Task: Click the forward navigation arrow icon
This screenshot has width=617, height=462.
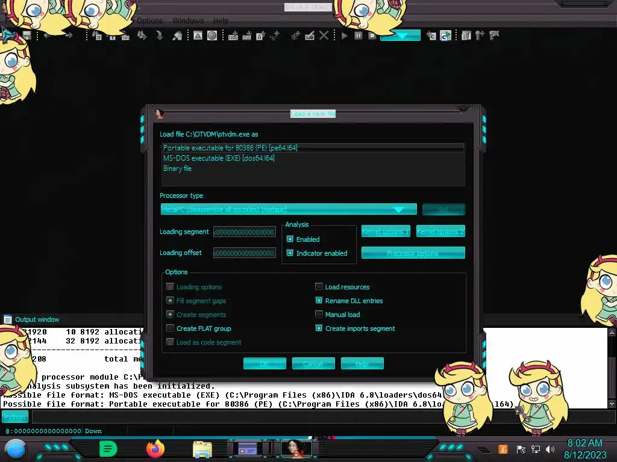Action: click(69, 35)
